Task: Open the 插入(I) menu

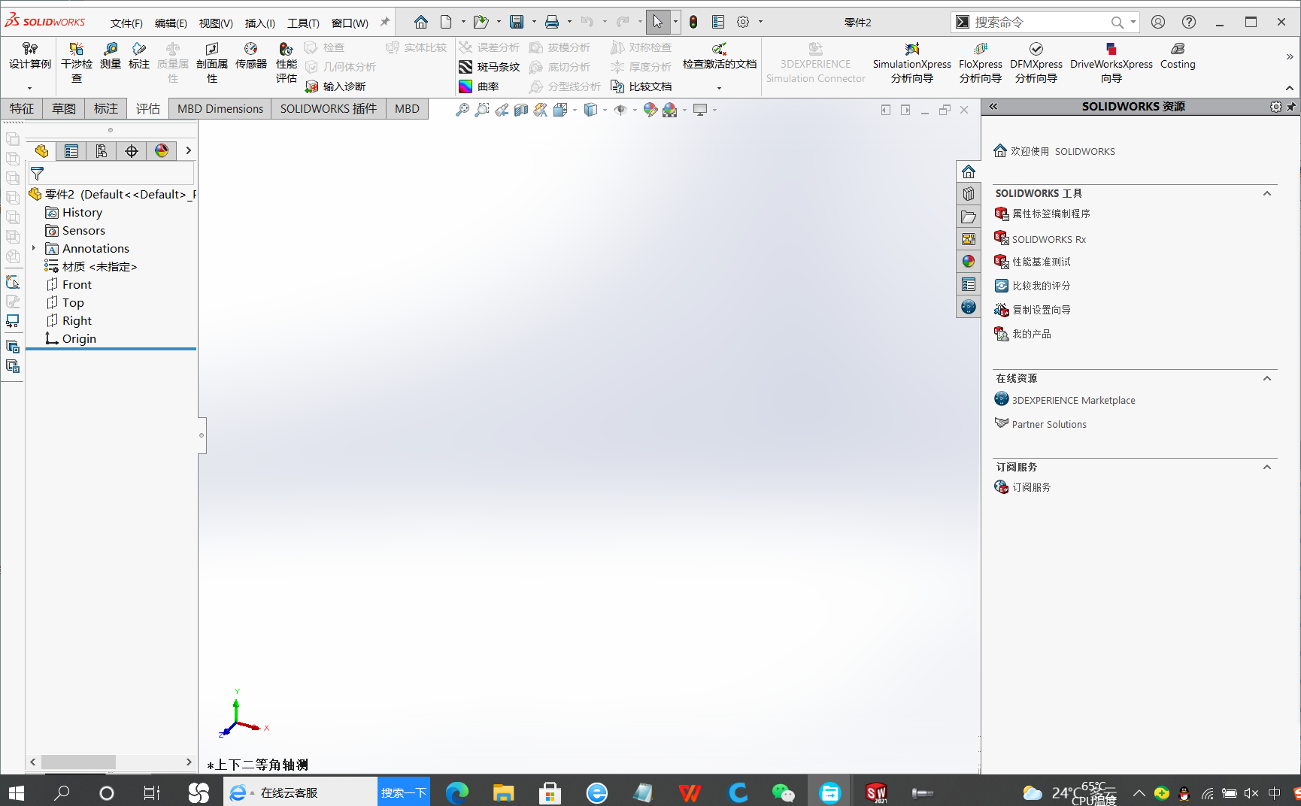Action: (x=259, y=23)
